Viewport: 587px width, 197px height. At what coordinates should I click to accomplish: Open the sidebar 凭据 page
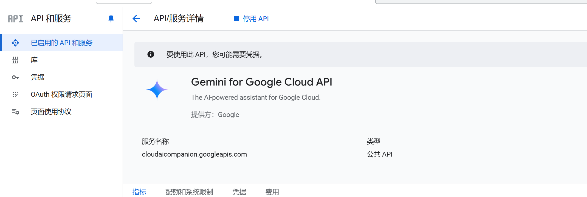(38, 77)
